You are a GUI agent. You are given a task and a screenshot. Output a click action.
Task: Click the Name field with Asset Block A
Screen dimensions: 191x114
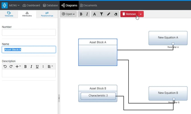click(x=29, y=49)
